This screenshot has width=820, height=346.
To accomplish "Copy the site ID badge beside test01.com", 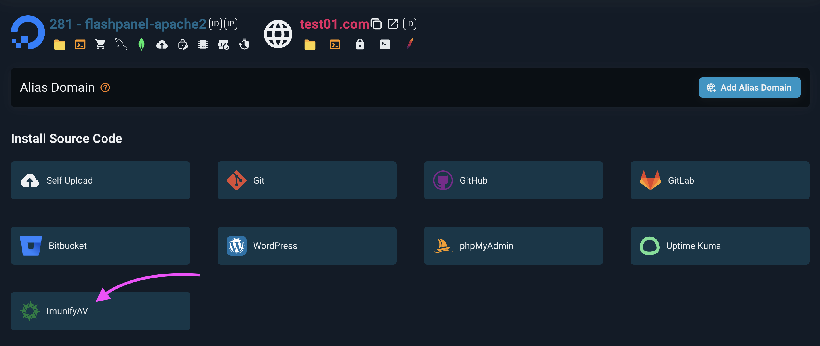I will [x=410, y=24].
